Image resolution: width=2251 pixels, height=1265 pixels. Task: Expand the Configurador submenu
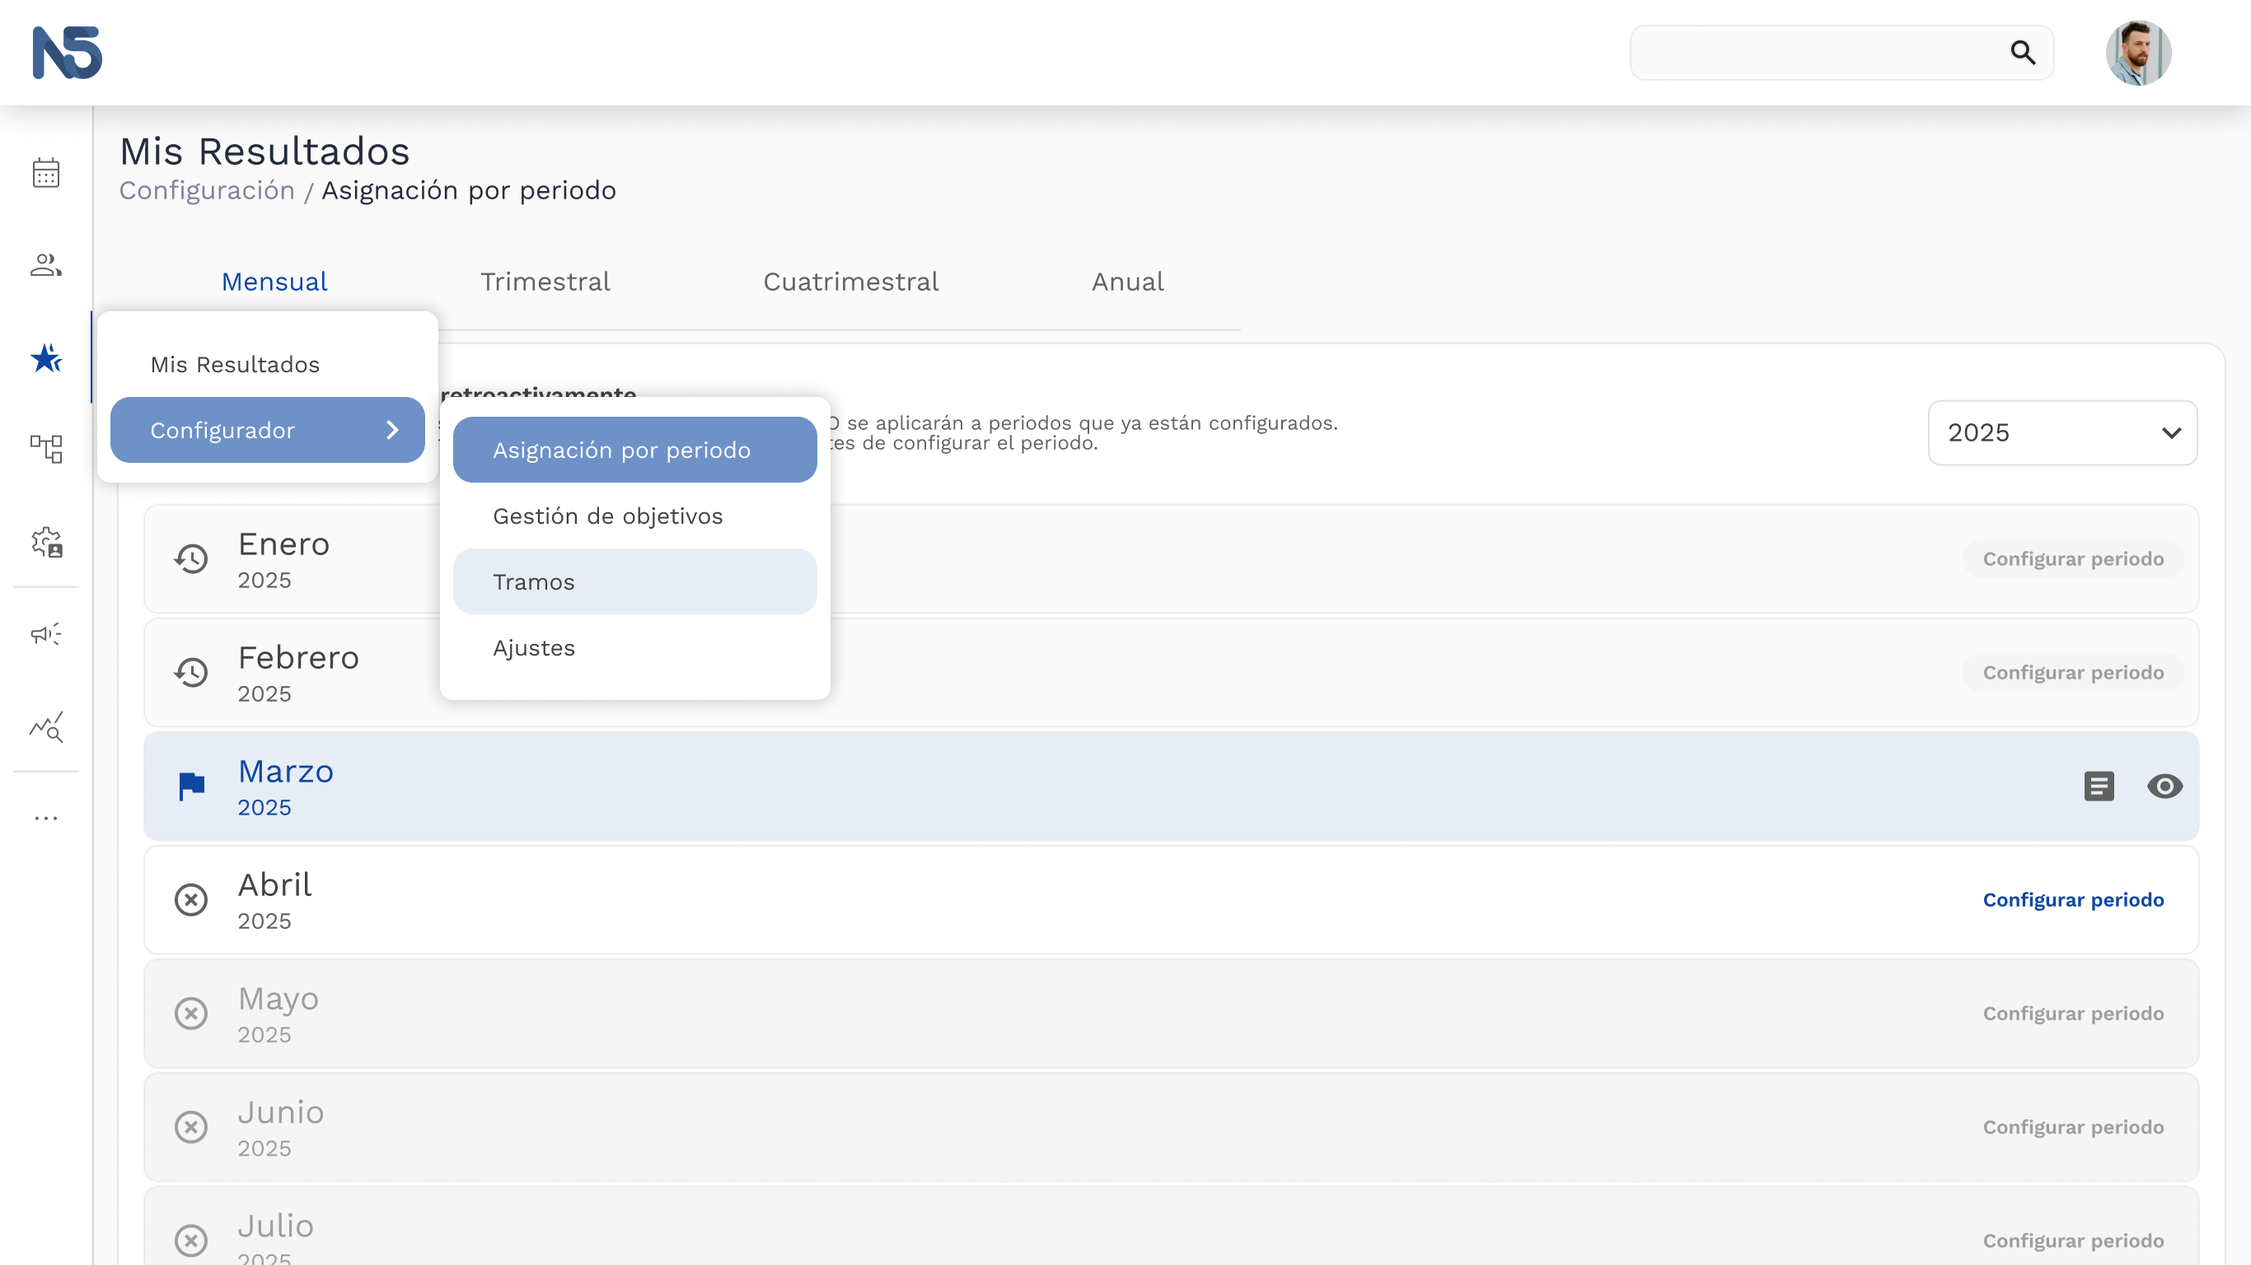click(268, 430)
